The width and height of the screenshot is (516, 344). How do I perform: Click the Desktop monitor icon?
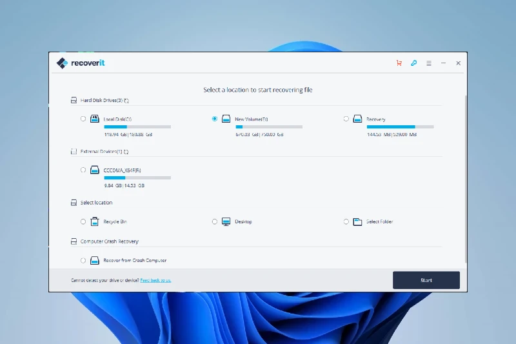226,221
